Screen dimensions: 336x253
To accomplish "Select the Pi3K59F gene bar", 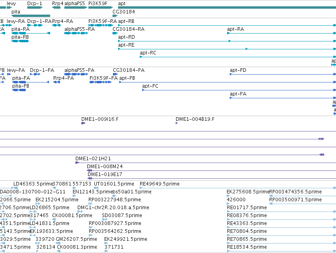I will click(101, 7).
